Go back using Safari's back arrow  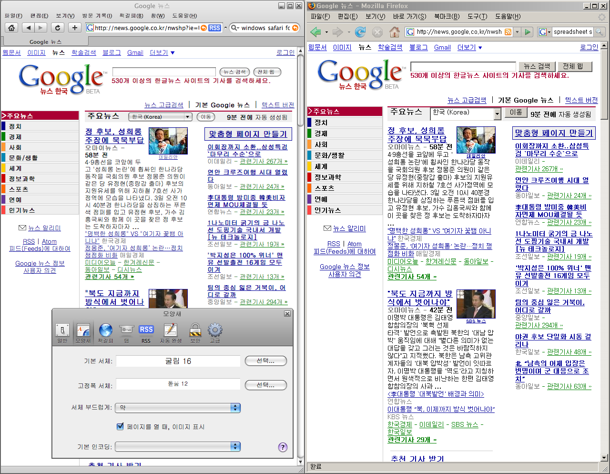(29, 28)
